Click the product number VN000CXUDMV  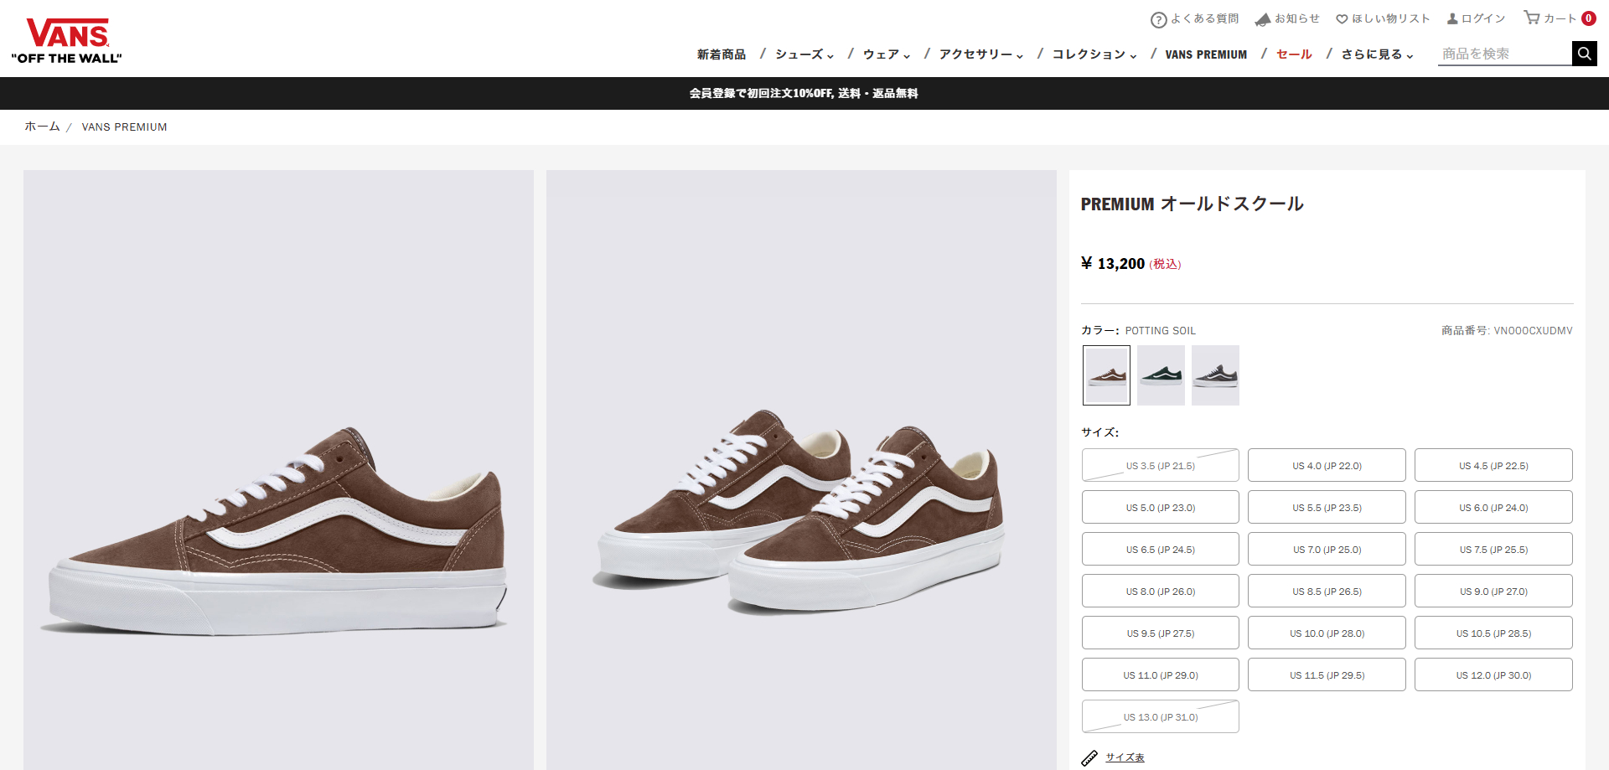(x=1533, y=331)
